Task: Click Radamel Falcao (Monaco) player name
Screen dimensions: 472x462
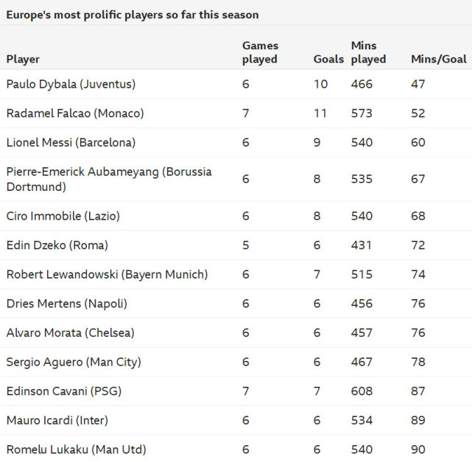Action: (75, 113)
